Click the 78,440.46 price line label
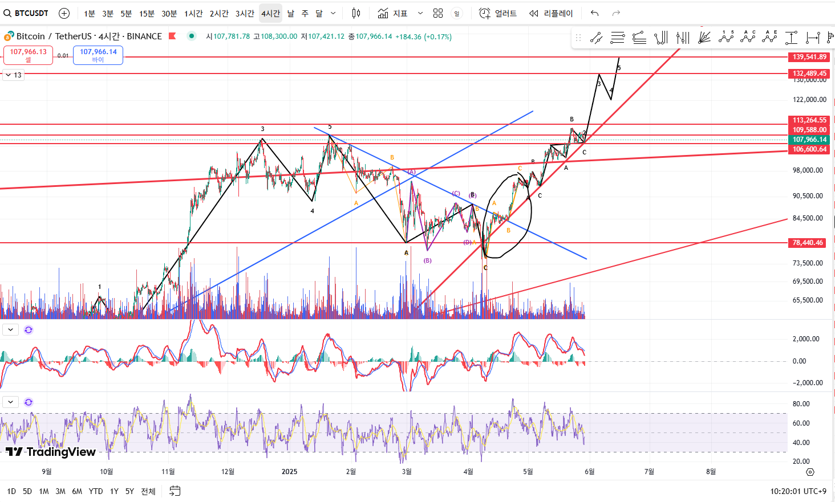Image resolution: width=835 pixels, height=502 pixels. [808, 243]
